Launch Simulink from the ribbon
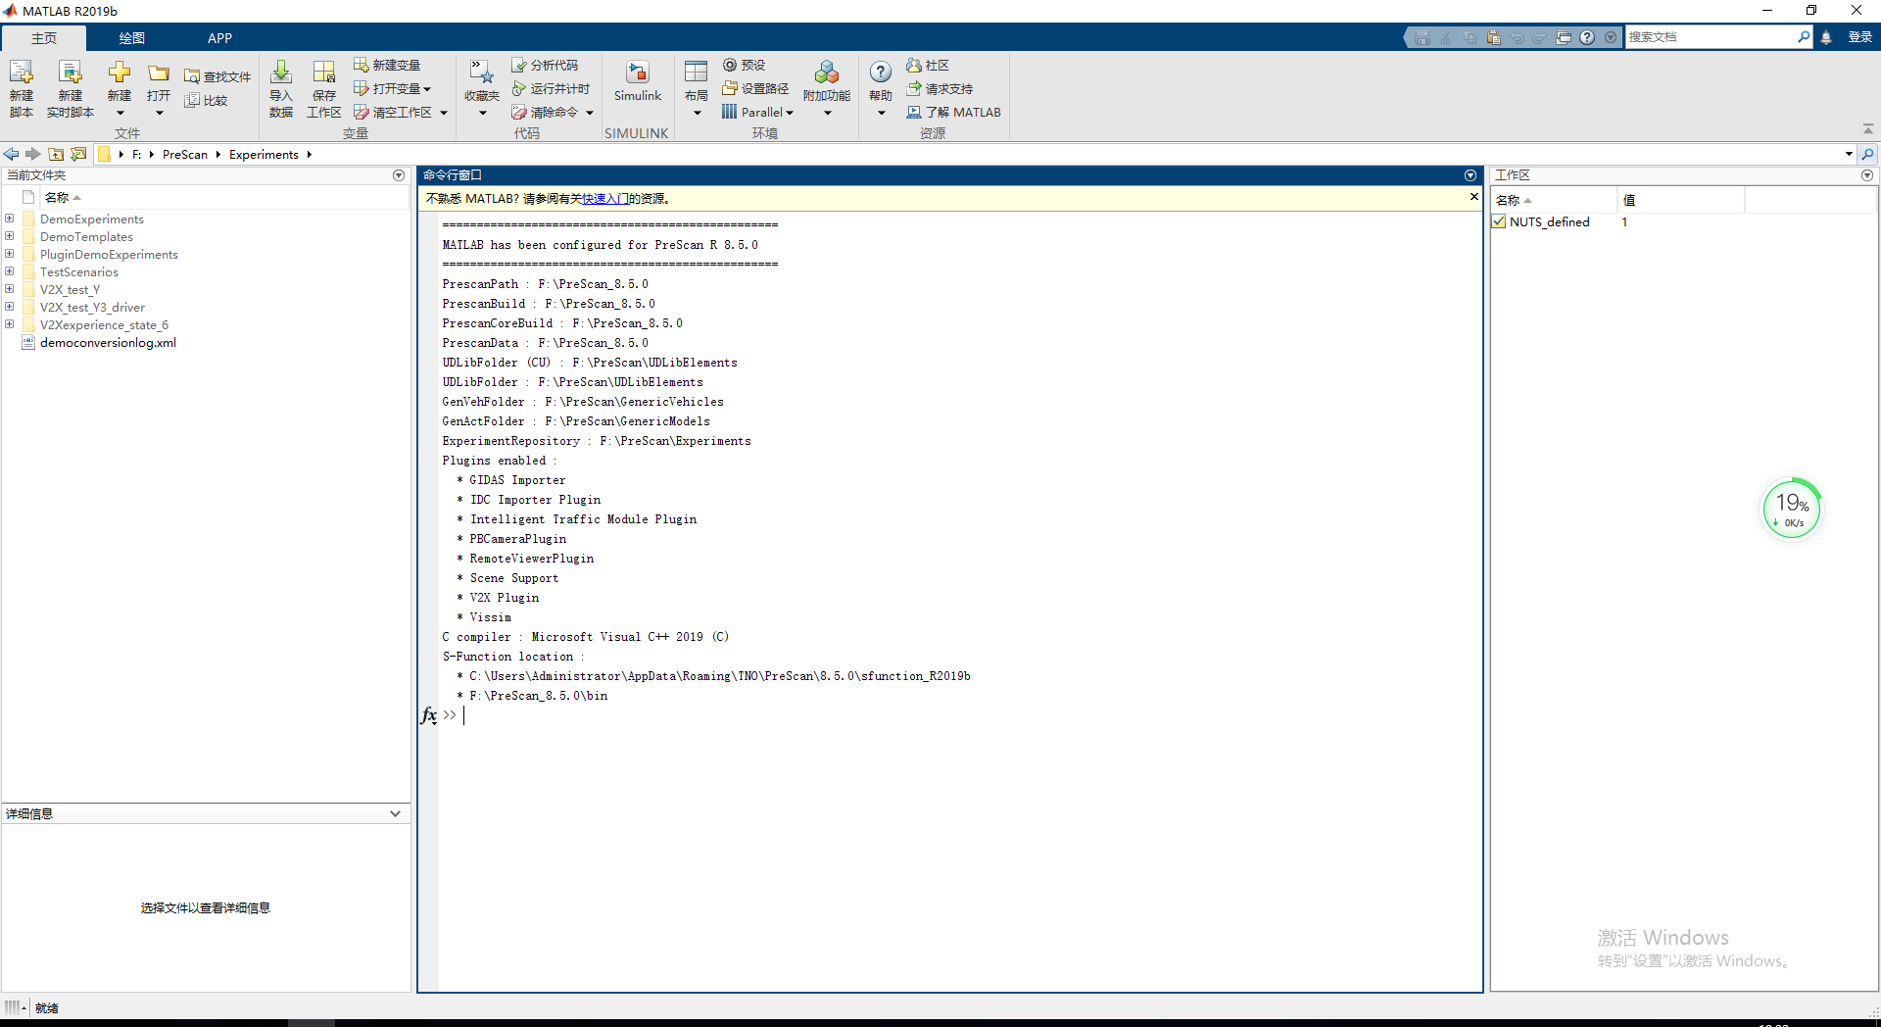1881x1027 pixels. click(x=638, y=80)
